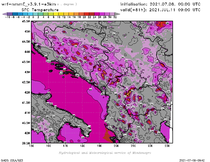Click the '45N' latitude label

(x=27, y=31)
